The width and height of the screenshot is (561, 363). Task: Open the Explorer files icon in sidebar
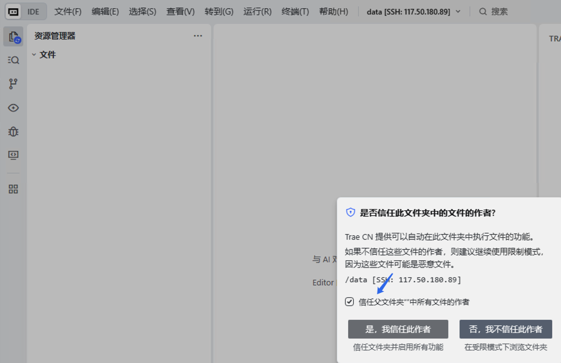[14, 36]
